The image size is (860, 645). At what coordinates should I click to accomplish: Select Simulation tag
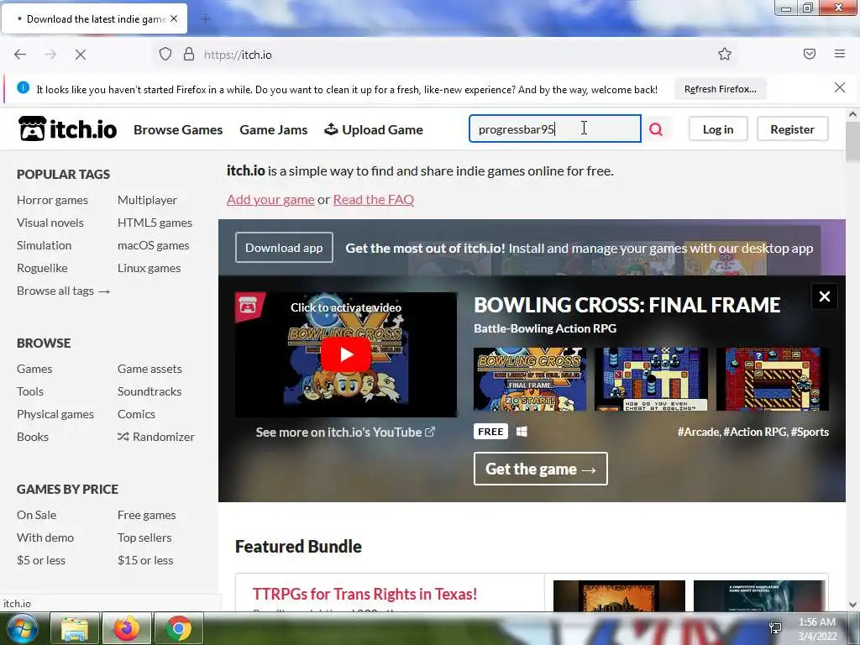[45, 245]
